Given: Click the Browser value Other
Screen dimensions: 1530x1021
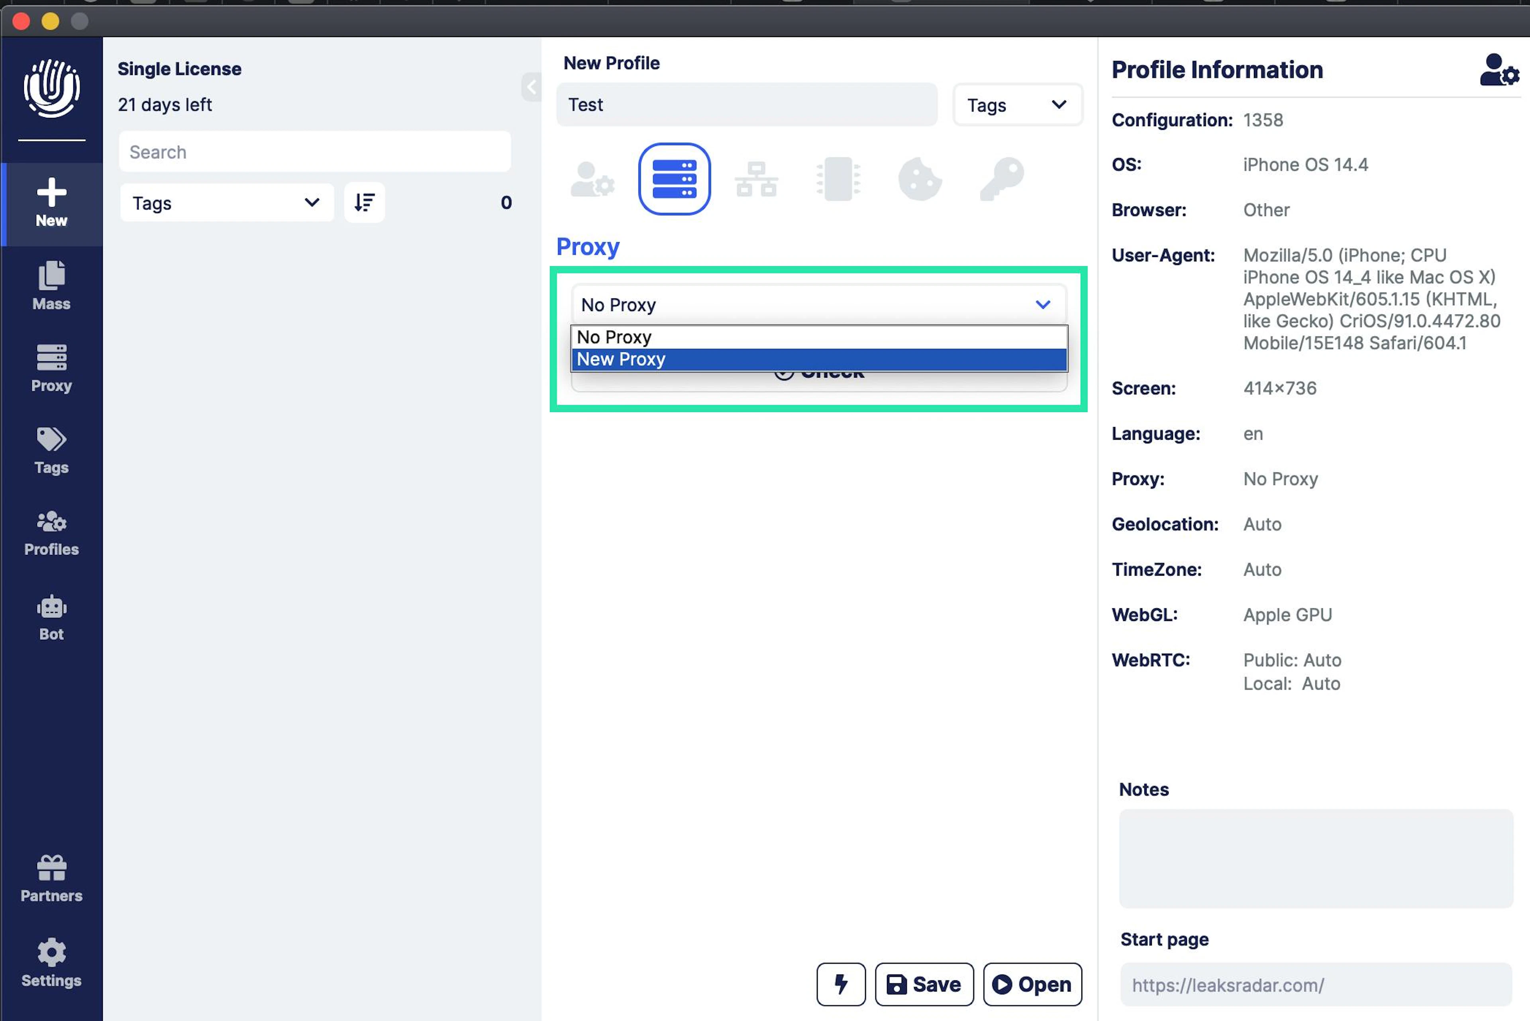Looking at the screenshot, I should click(x=1266, y=210).
